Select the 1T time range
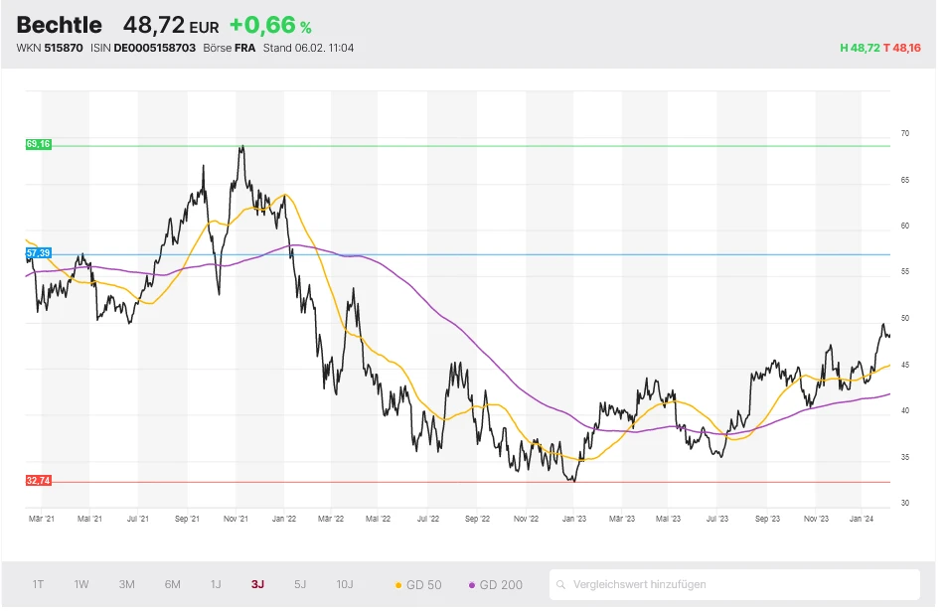The width and height of the screenshot is (946, 612). [x=38, y=584]
